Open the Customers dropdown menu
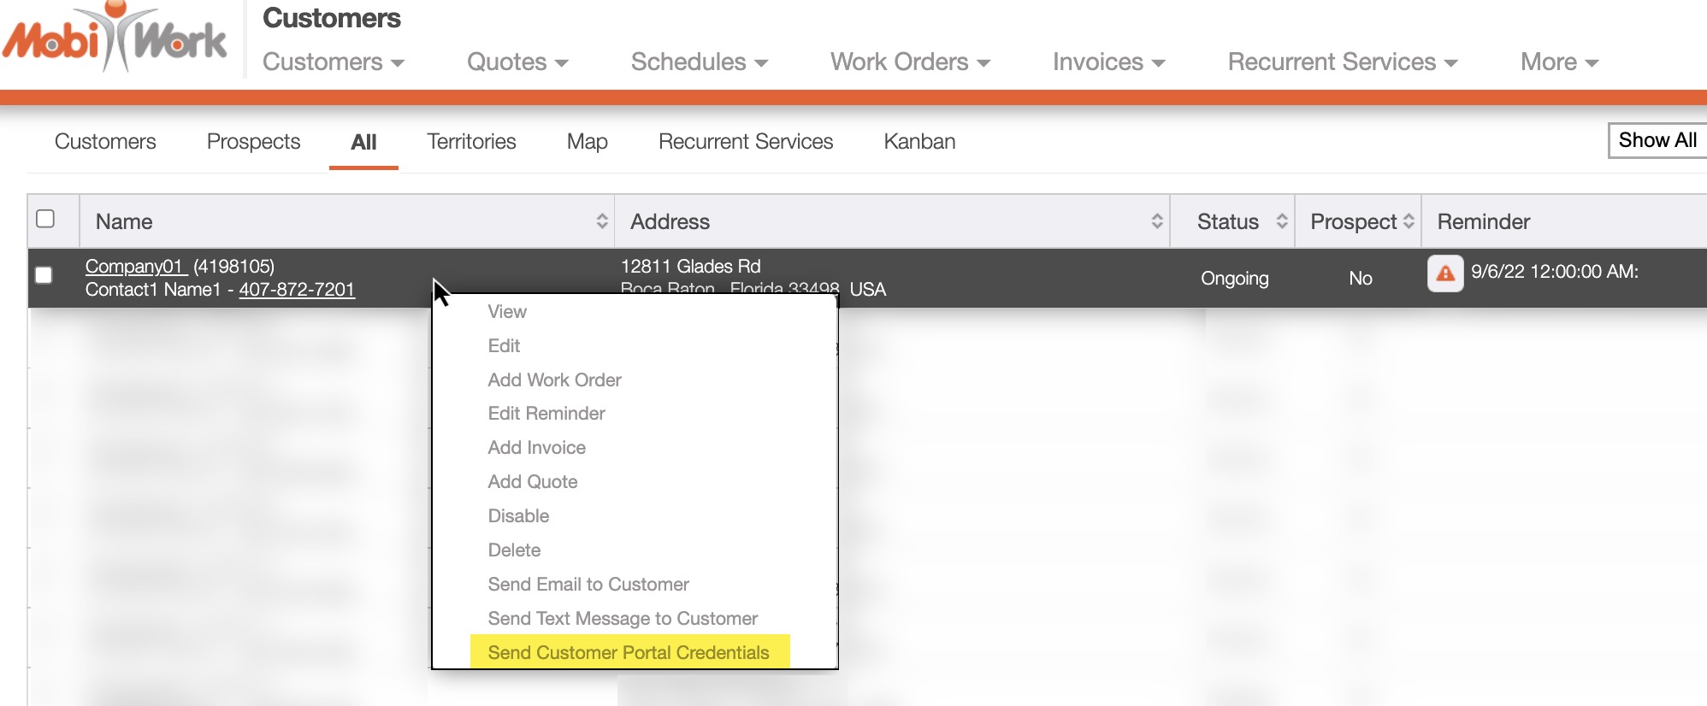This screenshot has height=706, width=1707. click(333, 62)
